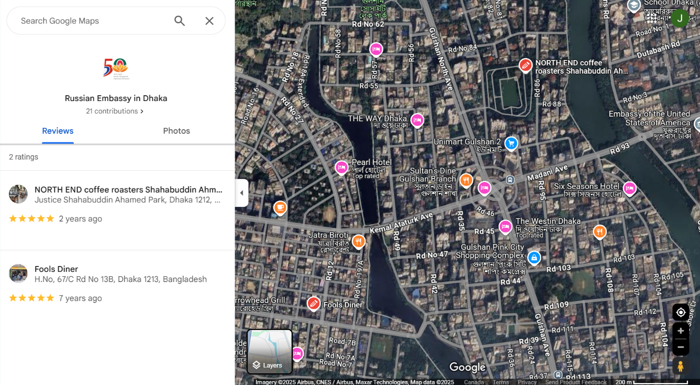Click the orange cafe pin near Road No 27
Screen dimensions: 700x385
pos(280,208)
